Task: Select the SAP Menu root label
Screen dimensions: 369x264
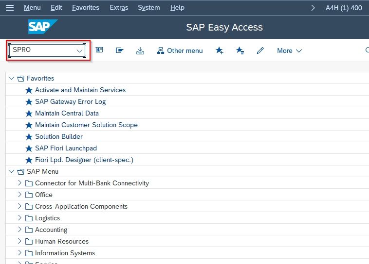Action: point(42,171)
